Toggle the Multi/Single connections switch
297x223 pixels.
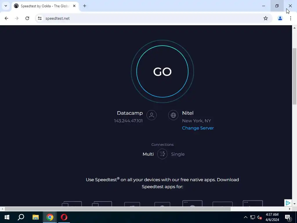coord(162,154)
